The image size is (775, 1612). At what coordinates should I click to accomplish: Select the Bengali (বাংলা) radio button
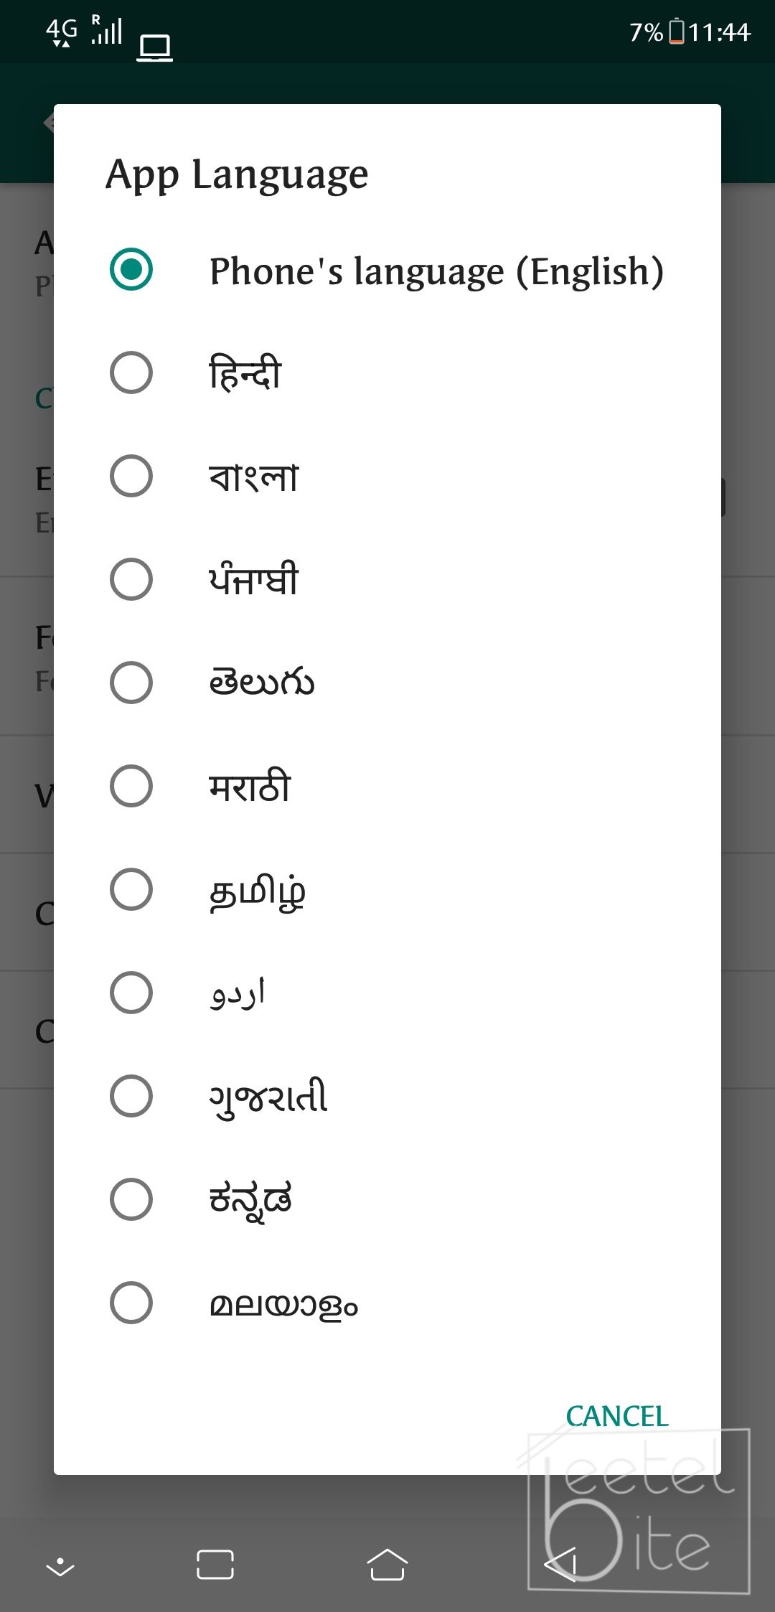pos(131,476)
